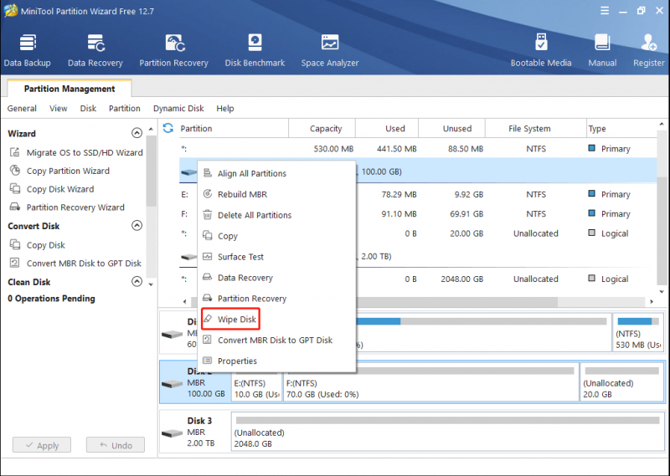Start the Disk Benchmark tool
The height and width of the screenshot is (476, 670).
click(255, 50)
